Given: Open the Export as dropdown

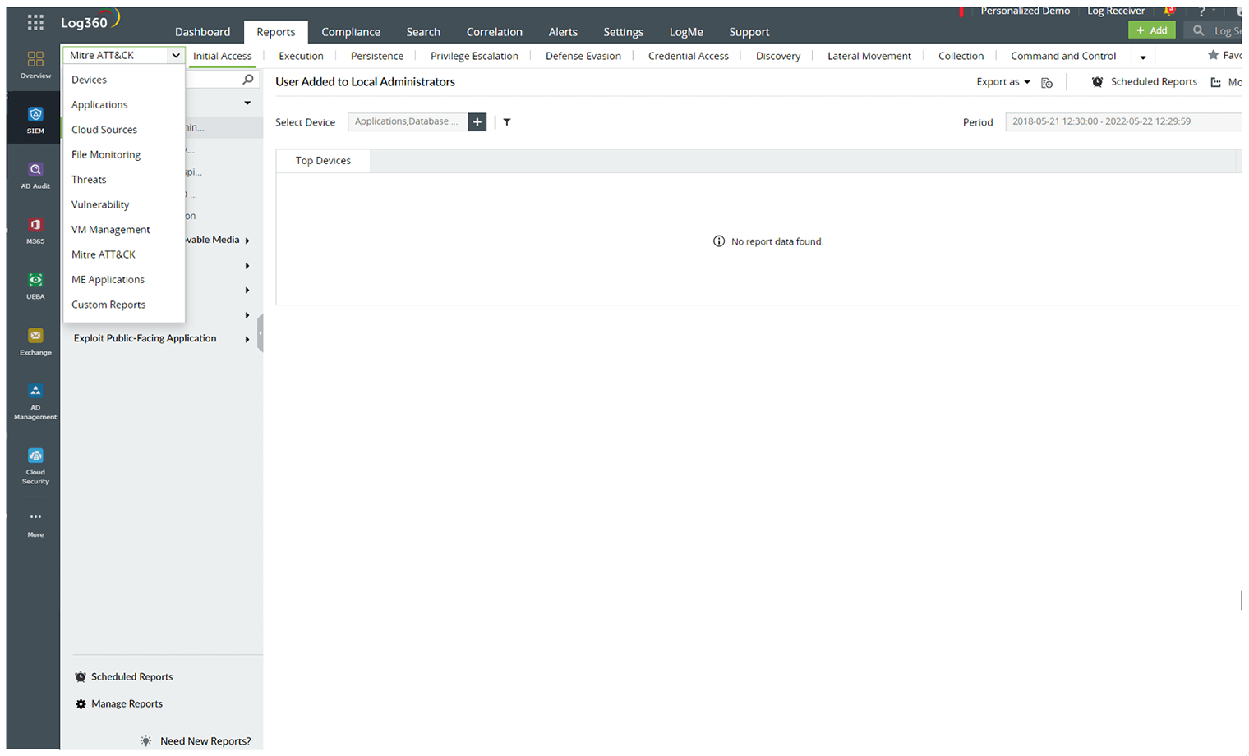Looking at the screenshot, I should coord(1003,81).
